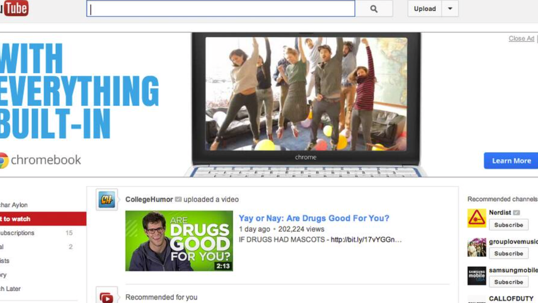538x303 pixels.
Task: Open the CollegeHumor channel avatar
Action: click(107, 199)
